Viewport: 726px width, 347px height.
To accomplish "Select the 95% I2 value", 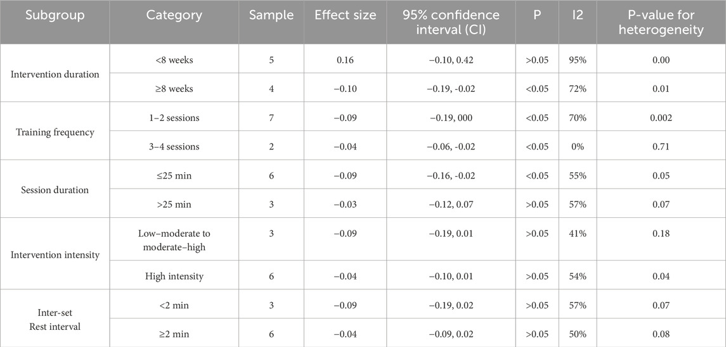I will pyautogui.click(x=578, y=60).
